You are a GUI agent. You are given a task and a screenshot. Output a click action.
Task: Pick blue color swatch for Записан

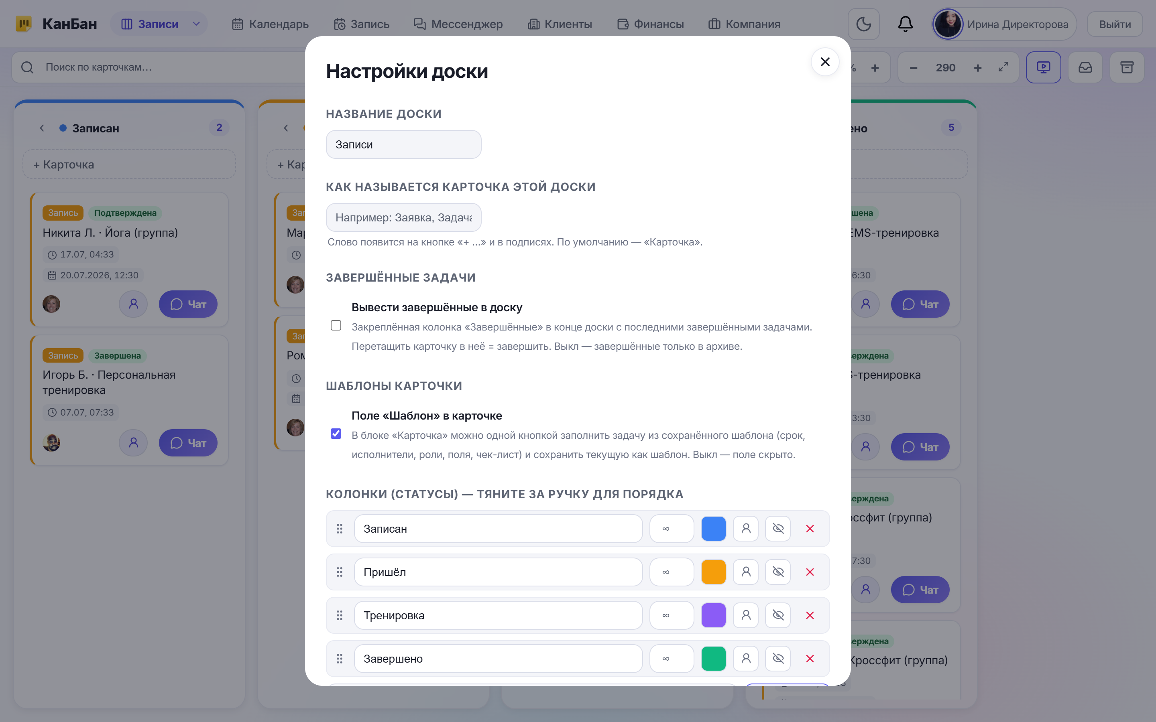[x=713, y=529]
